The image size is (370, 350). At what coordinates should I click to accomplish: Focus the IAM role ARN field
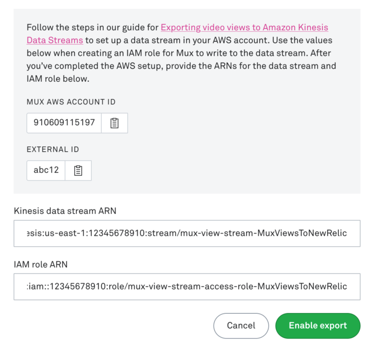pos(187,286)
